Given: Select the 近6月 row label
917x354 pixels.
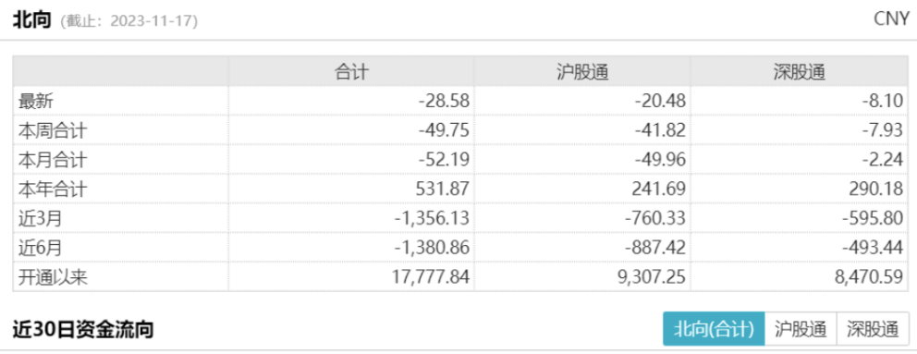Looking at the screenshot, I should [x=39, y=248].
